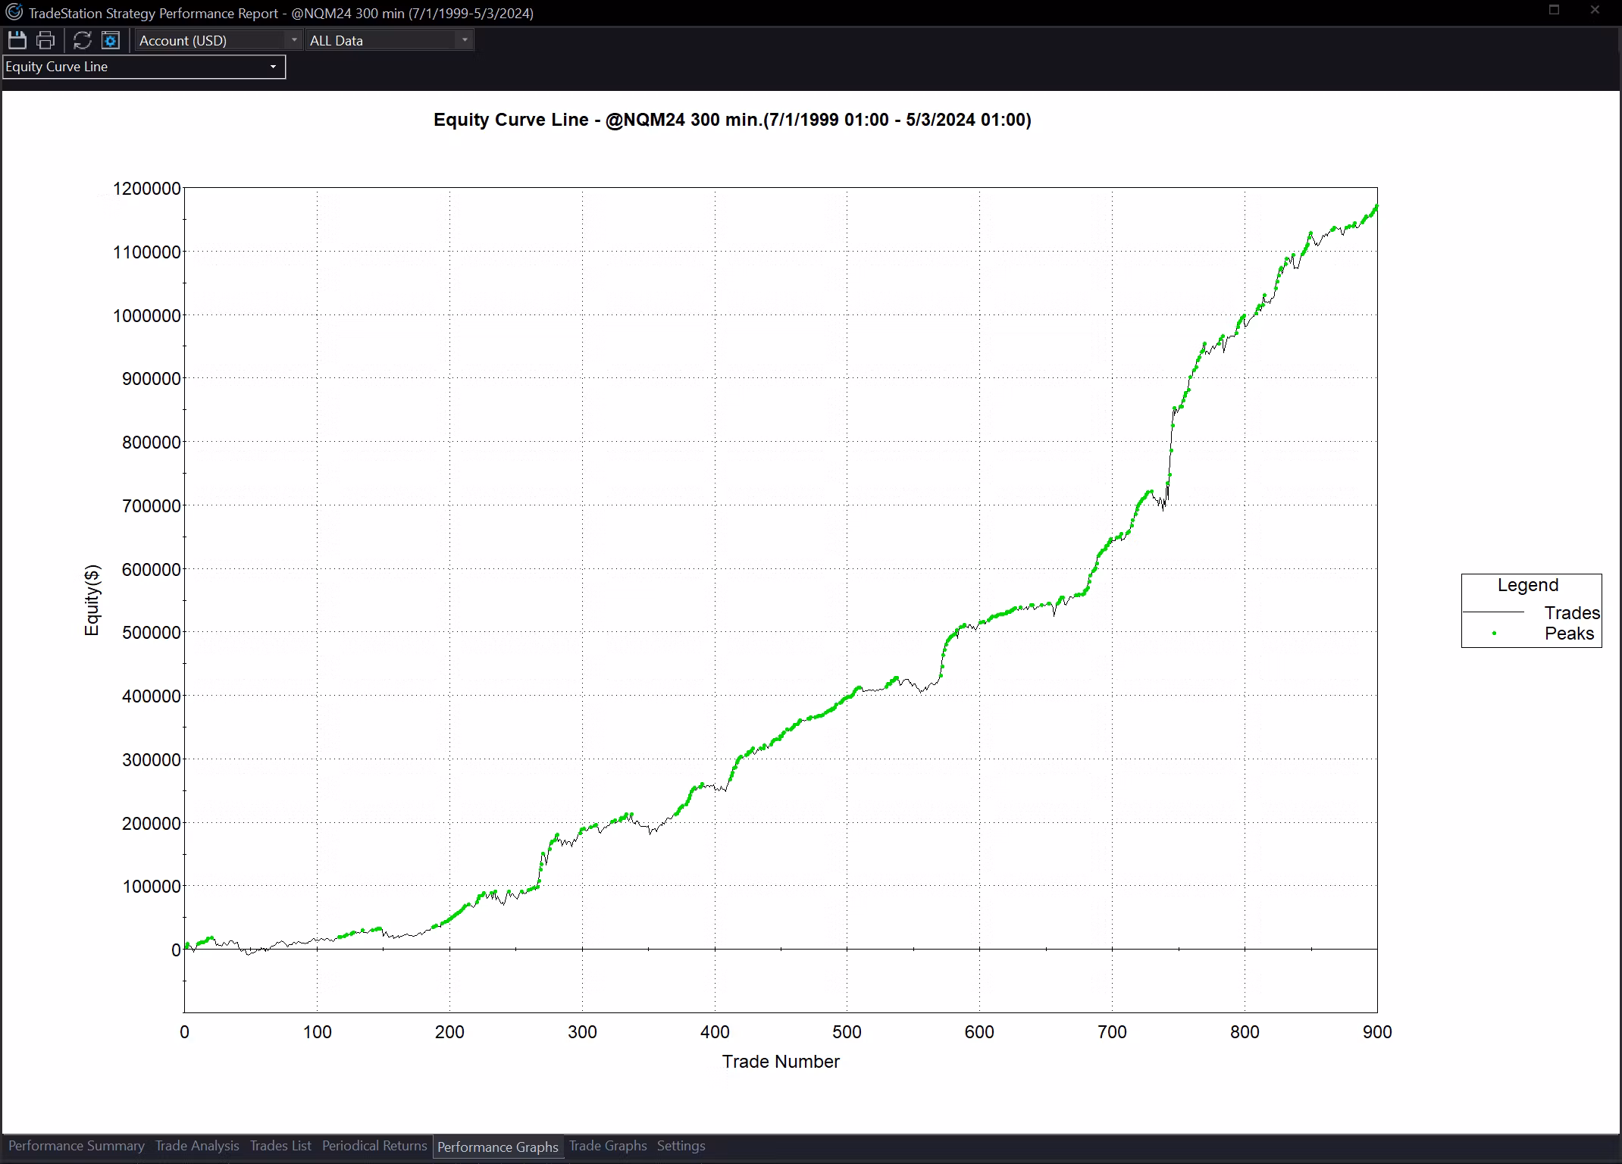Image resolution: width=1622 pixels, height=1164 pixels.
Task: Switch to the Performance Summary tab
Action: (76, 1146)
